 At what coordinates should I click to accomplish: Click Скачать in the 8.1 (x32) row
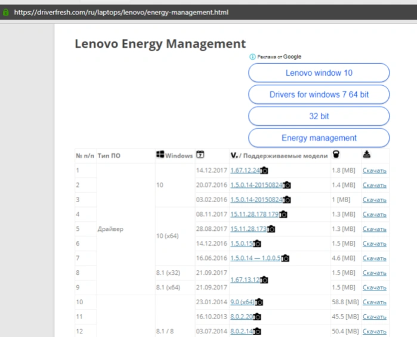(x=375, y=273)
